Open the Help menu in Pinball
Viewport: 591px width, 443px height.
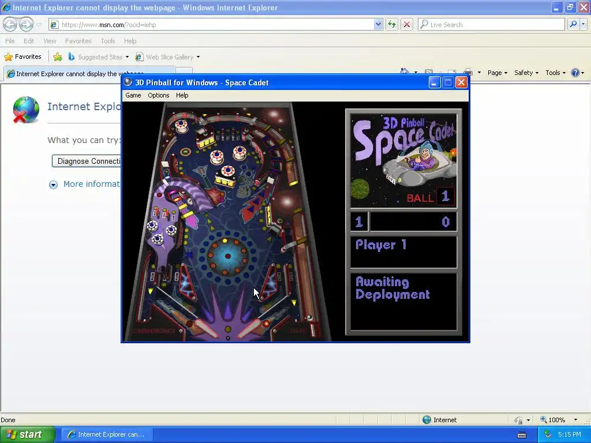182,95
